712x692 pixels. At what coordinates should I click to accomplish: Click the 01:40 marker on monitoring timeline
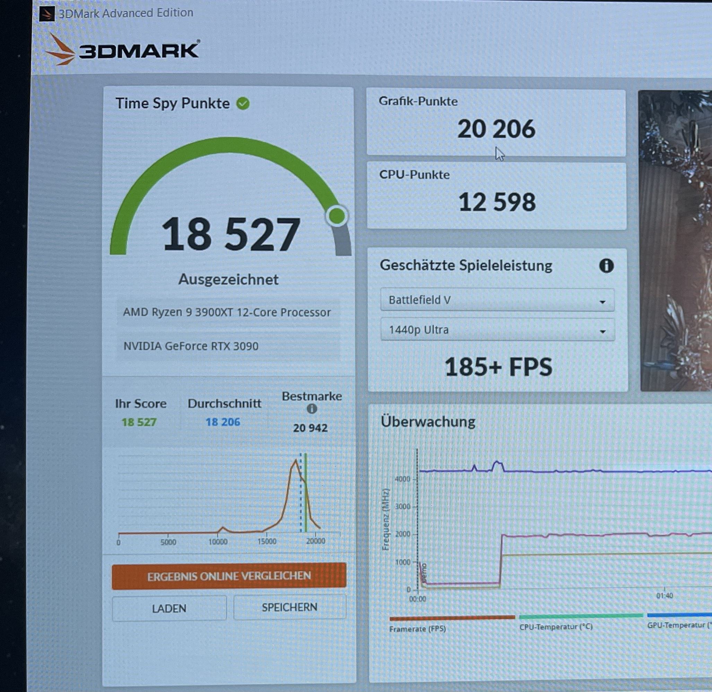(x=665, y=595)
